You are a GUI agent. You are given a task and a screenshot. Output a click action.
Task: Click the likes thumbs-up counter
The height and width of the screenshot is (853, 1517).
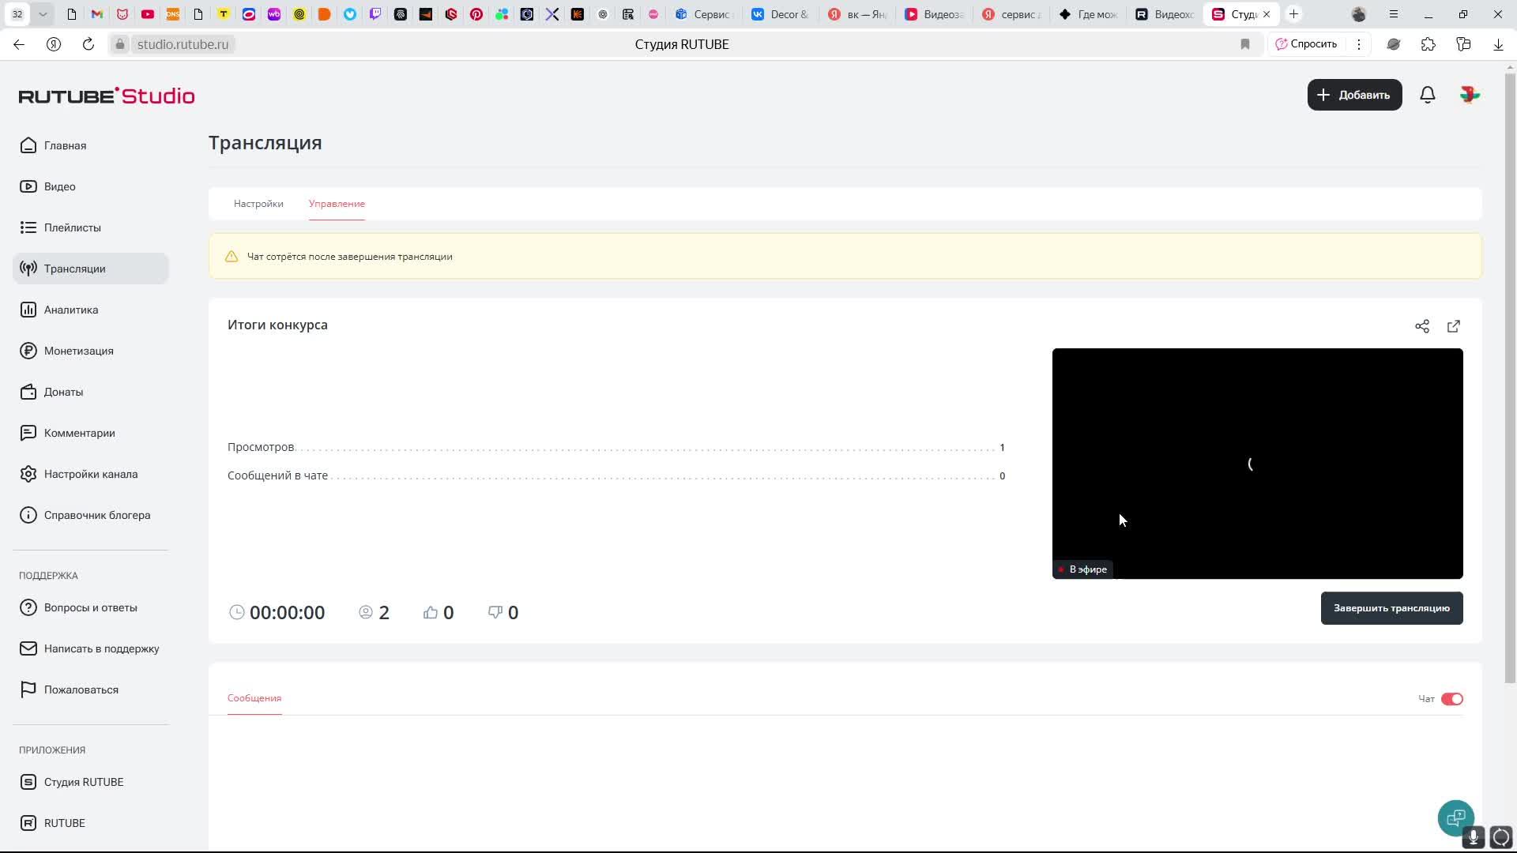pos(439,612)
